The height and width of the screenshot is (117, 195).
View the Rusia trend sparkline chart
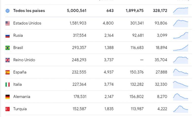click(181, 36)
